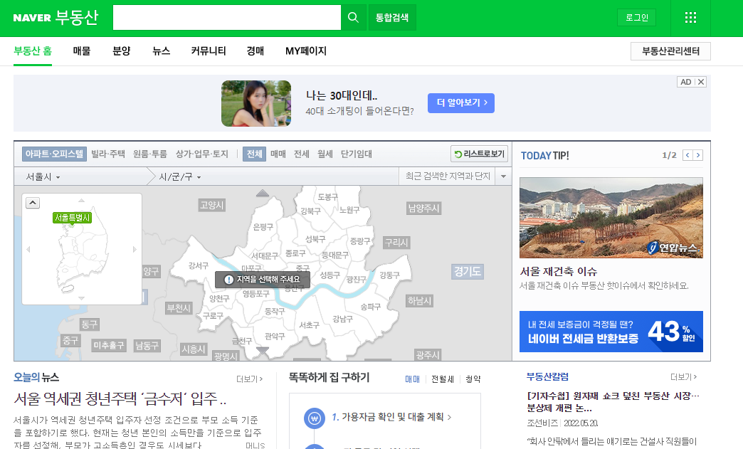Select 전체 transaction filter
The height and width of the screenshot is (449, 743).
pos(255,154)
